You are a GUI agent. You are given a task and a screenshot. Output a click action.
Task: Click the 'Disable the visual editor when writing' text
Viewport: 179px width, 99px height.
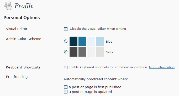point(98,29)
